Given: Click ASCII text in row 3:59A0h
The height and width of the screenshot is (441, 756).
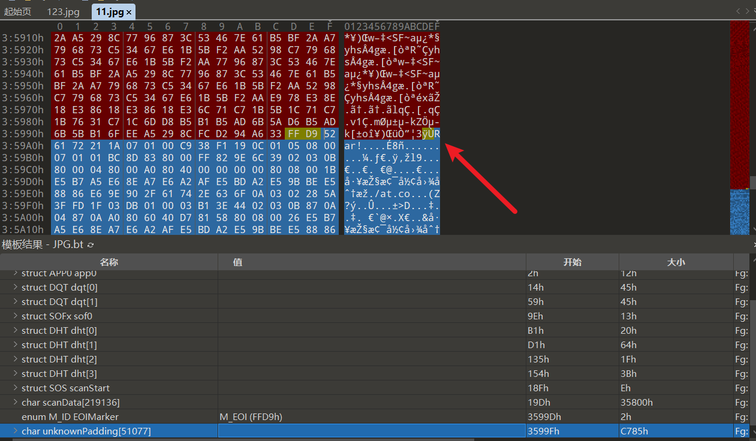Looking at the screenshot, I should 392,146.
